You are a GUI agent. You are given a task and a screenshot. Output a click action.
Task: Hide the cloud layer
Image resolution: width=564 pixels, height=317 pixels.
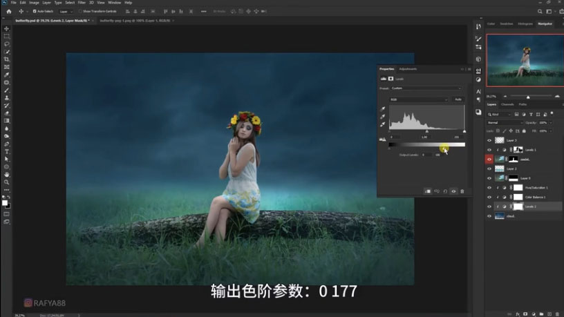coord(489,216)
